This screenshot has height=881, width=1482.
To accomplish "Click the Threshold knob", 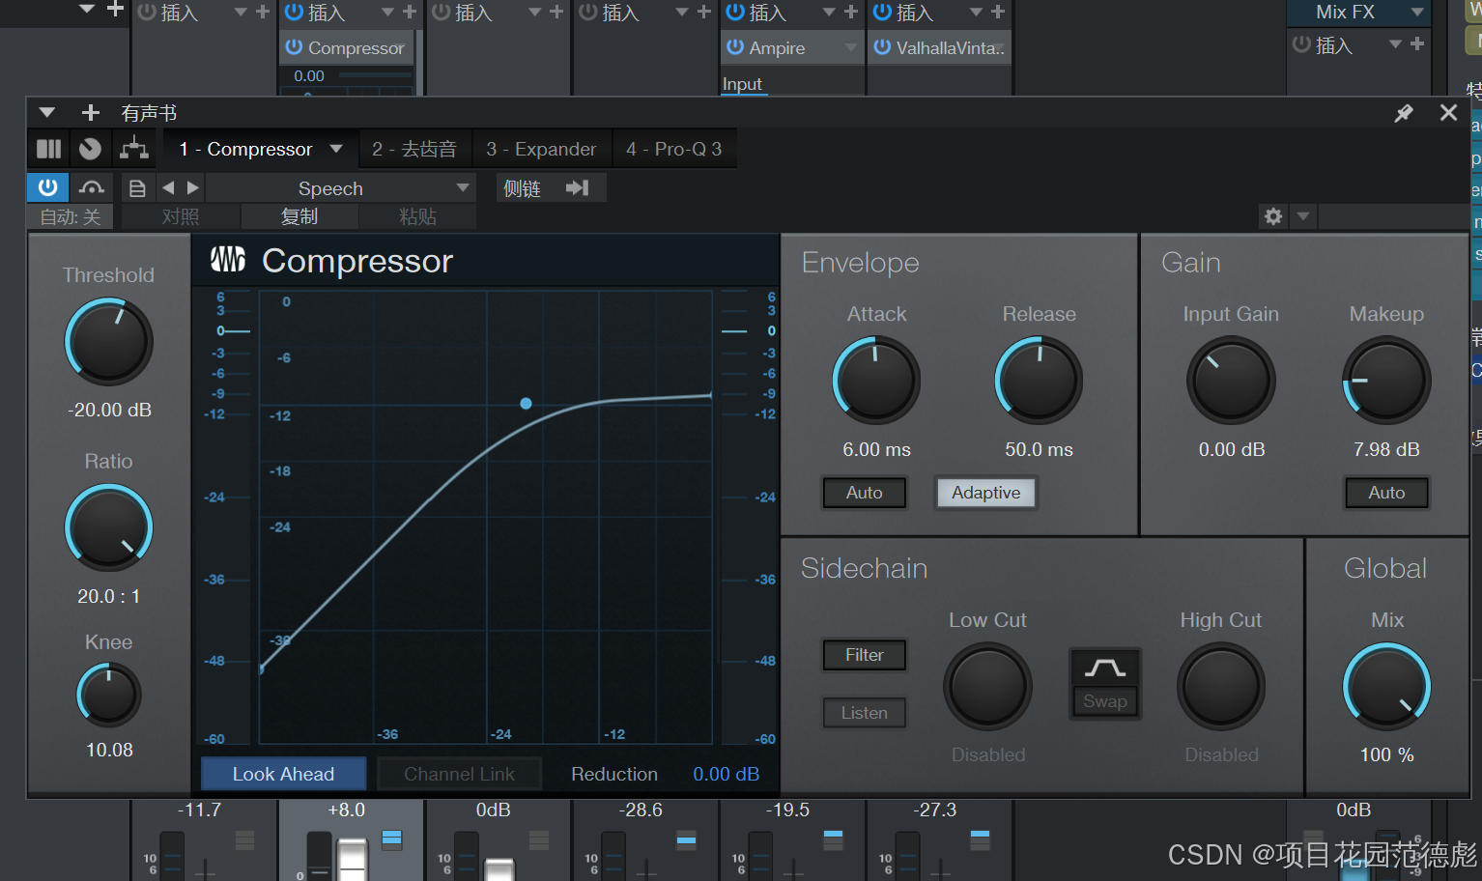I will pyautogui.click(x=109, y=341).
